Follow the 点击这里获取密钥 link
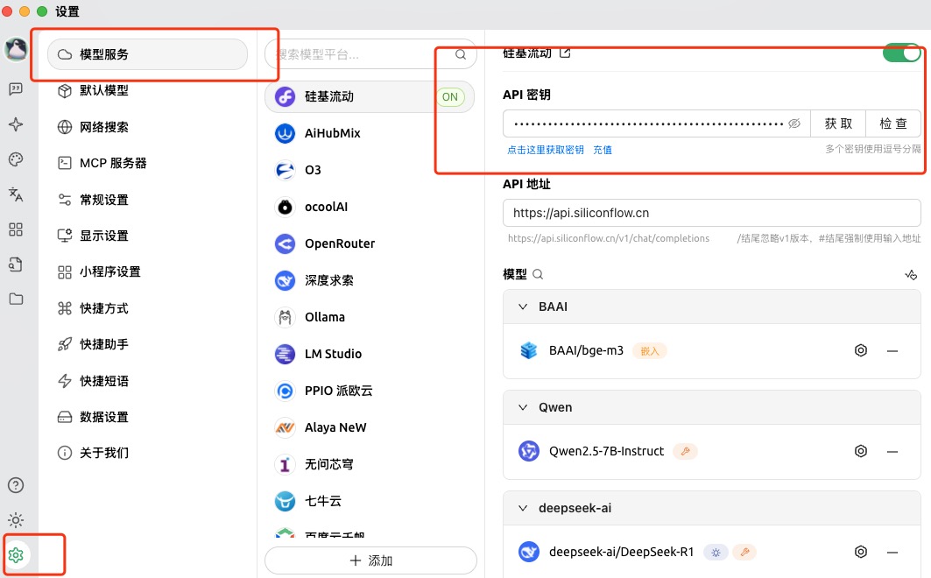This screenshot has width=931, height=578. tap(545, 150)
